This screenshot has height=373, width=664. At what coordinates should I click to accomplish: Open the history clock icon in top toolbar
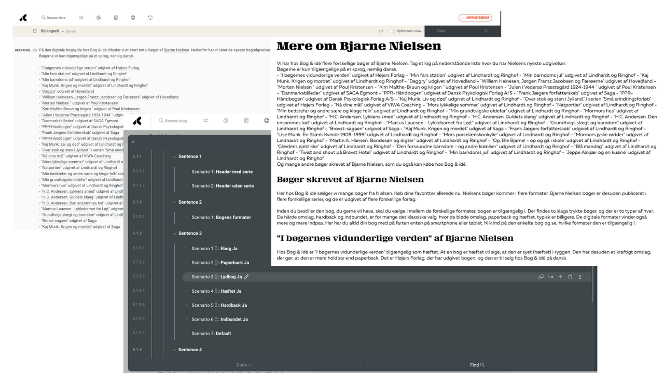pos(150,18)
